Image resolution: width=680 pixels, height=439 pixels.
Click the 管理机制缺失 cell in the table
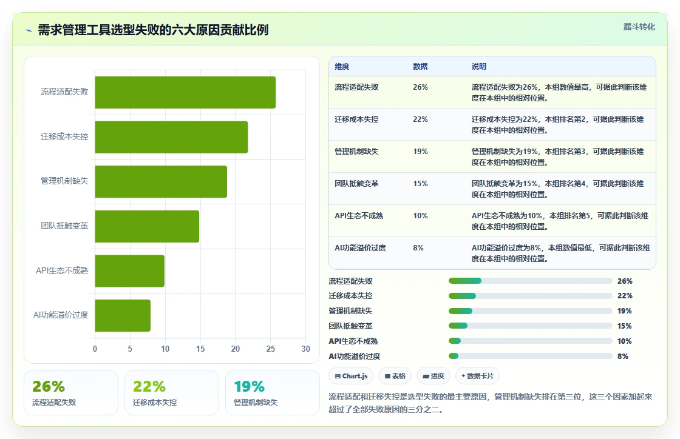(x=356, y=152)
